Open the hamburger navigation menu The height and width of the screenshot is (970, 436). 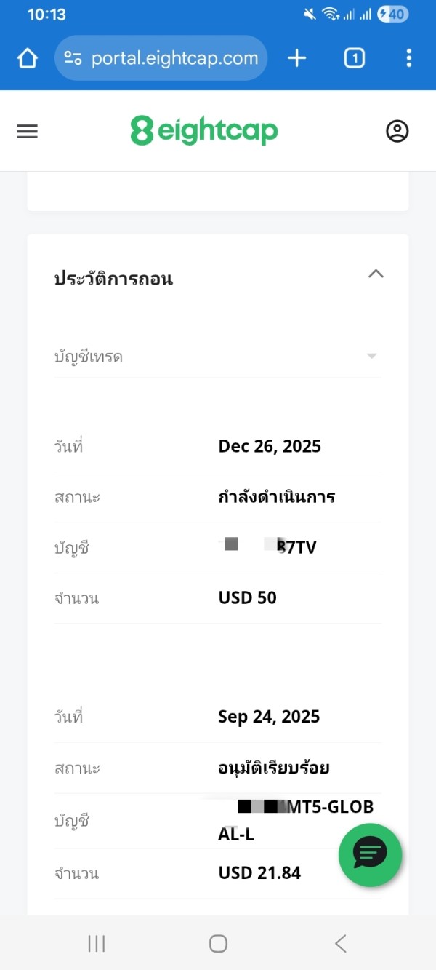pyautogui.click(x=27, y=131)
